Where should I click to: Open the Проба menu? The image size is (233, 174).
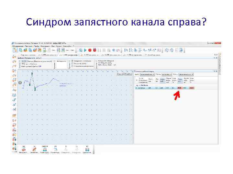point(36,46)
